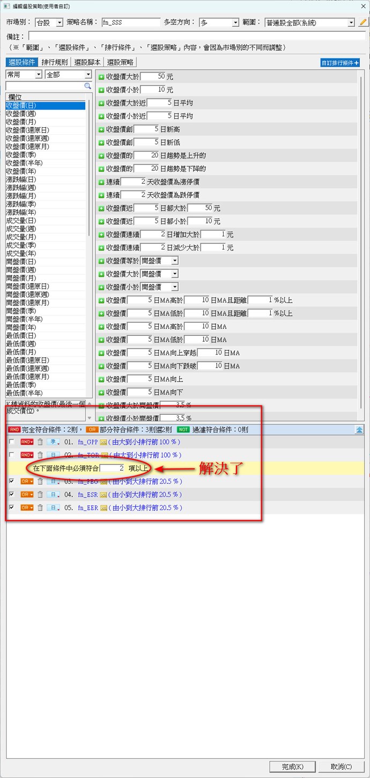Delete condition 01 fn_GPP using trash icon

tap(40, 442)
